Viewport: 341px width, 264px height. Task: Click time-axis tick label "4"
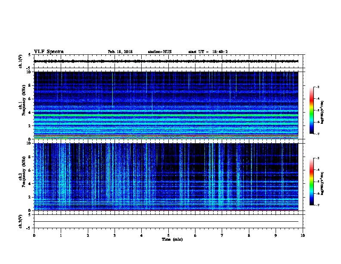click(141, 236)
